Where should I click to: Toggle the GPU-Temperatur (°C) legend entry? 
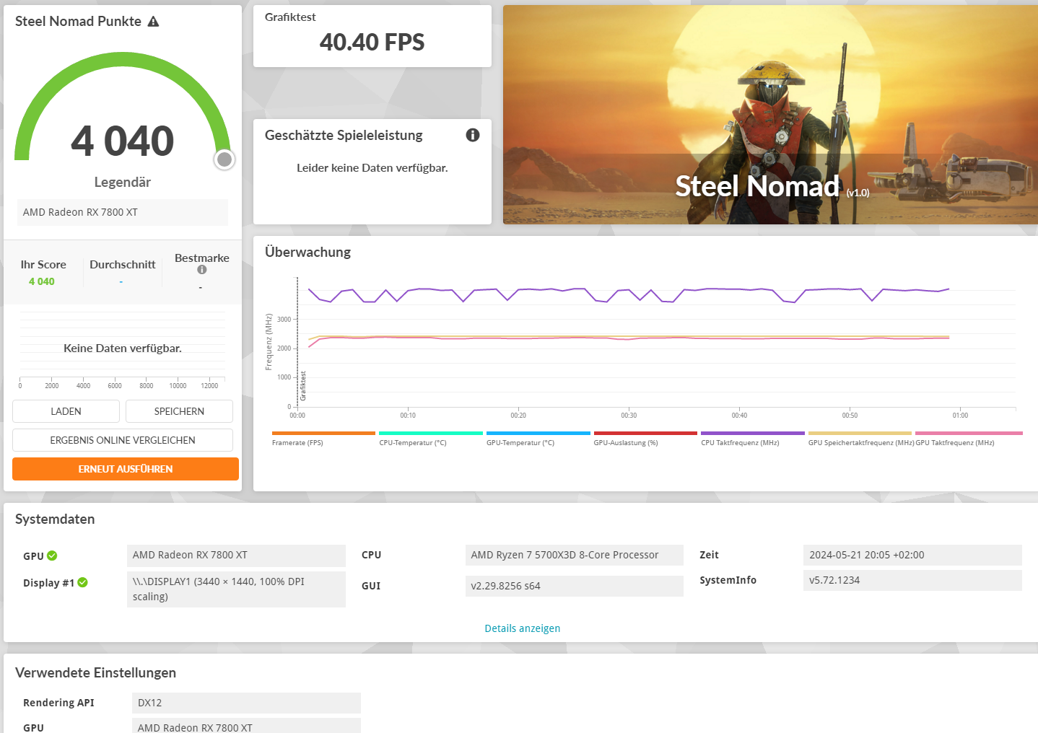(538, 439)
